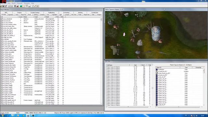The width and height of the screenshot is (208, 117).
Task: Toggle the landscape editing toolbar icon
Action: [21, 6]
